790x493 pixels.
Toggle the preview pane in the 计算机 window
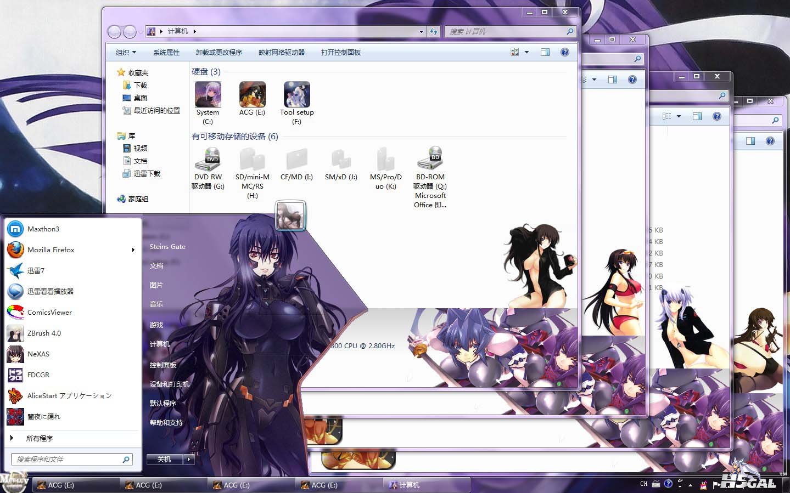click(x=545, y=52)
